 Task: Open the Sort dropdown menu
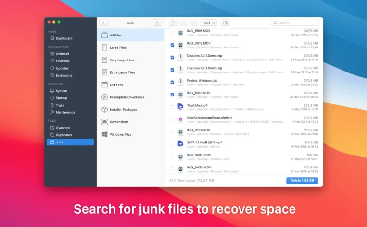pos(209,23)
